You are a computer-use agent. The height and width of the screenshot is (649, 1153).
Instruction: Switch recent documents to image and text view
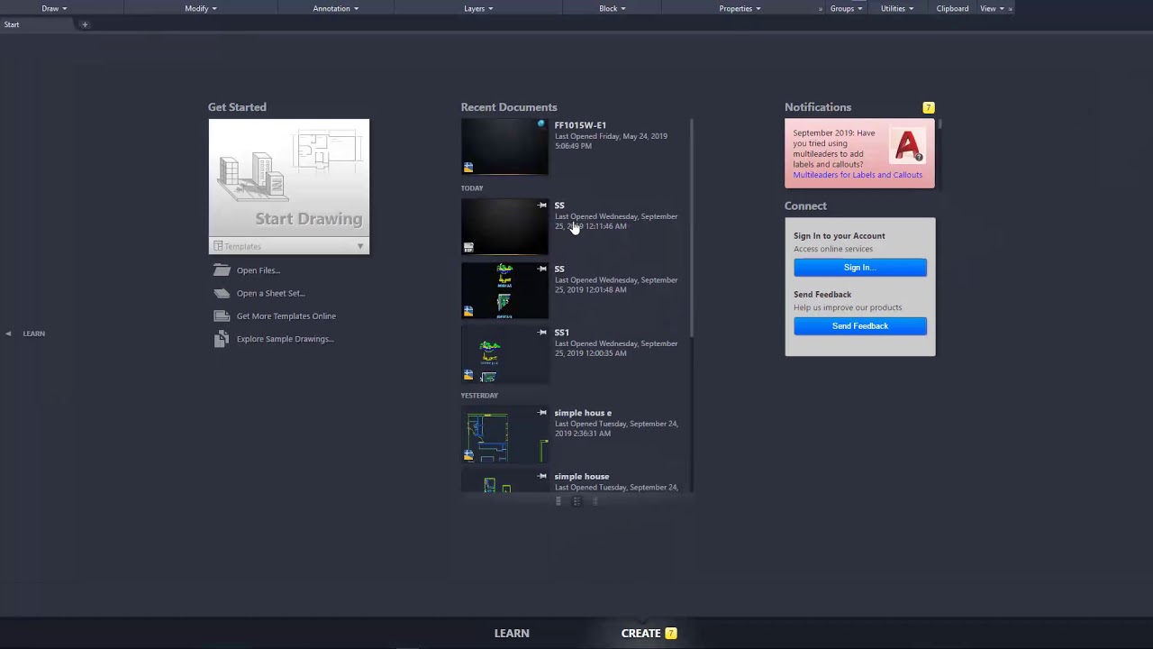coord(576,501)
